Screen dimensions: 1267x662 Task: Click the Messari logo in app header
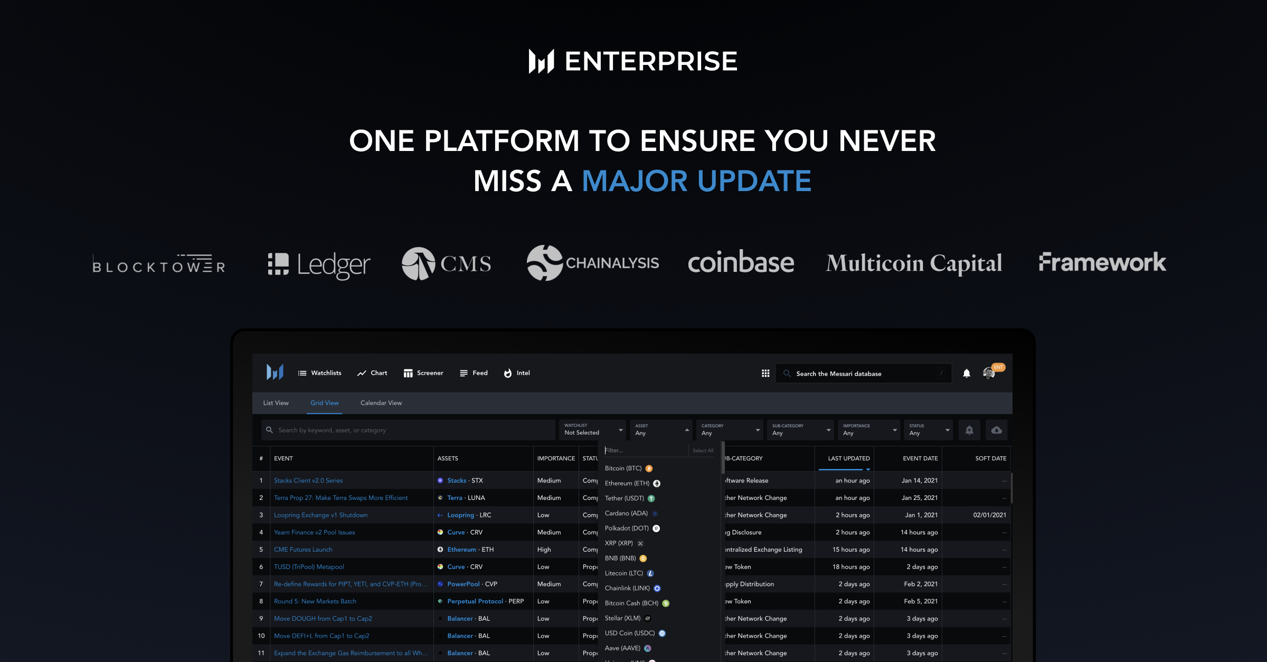275,373
